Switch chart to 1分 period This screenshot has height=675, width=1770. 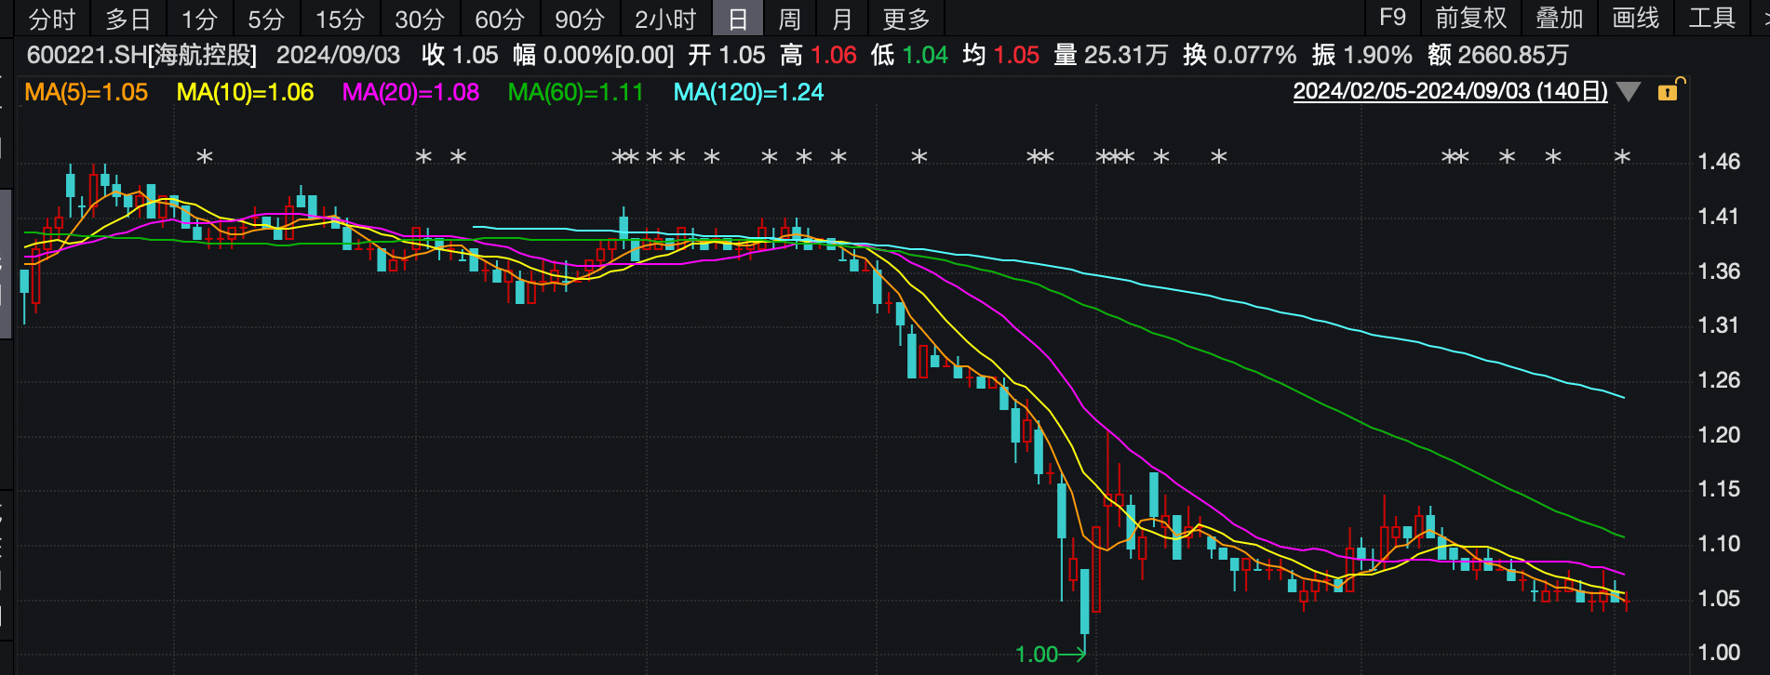(x=199, y=19)
